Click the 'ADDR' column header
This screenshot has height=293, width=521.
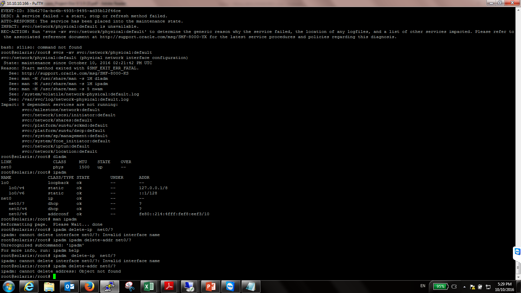coord(144,177)
